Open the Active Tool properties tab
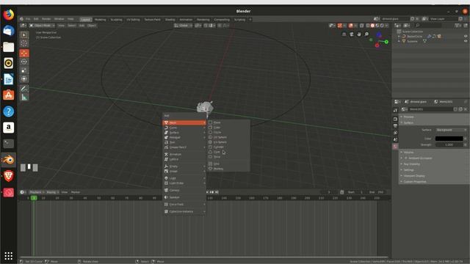This screenshot has height=264, width=470. pyautogui.click(x=395, y=110)
